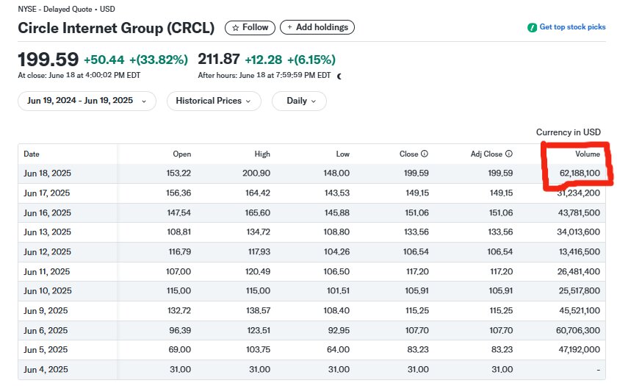Click the Add holdings button
The image size is (617, 386).
tap(317, 28)
